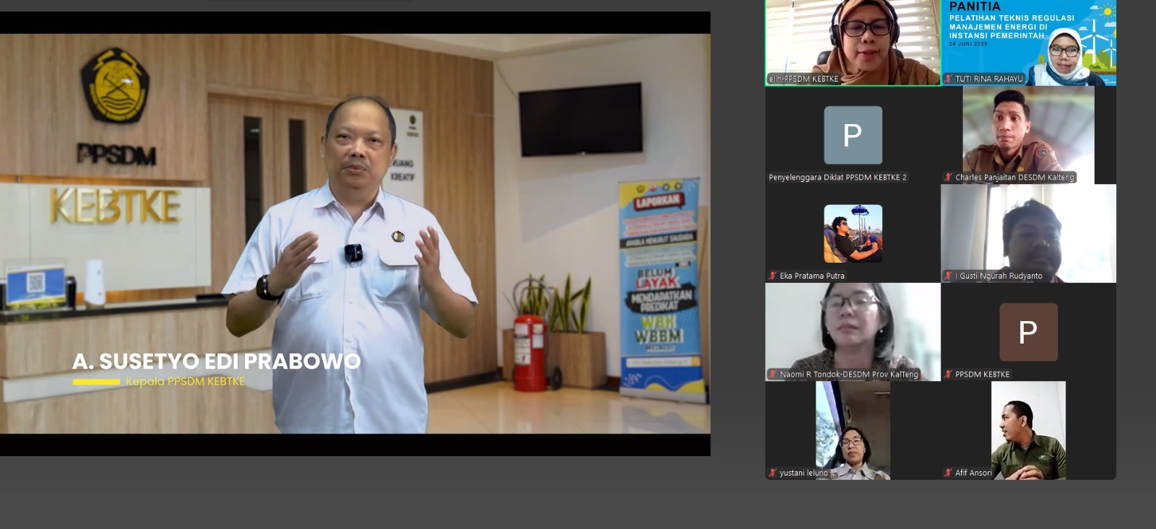Select the active speaker tile of elin-PPSDM KEBTKE
This screenshot has height=529, width=1156.
[x=853, y=43]
